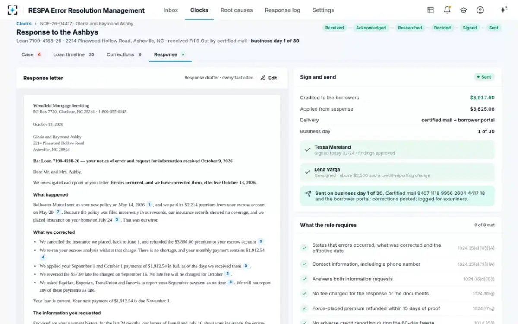The image size is (518, 324).
Task: Click the Acknowledged status step
Action: (x=371, y=28)
